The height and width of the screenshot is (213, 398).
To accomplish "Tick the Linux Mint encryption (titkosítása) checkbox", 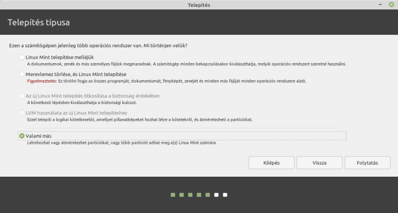I will (22, 96).
